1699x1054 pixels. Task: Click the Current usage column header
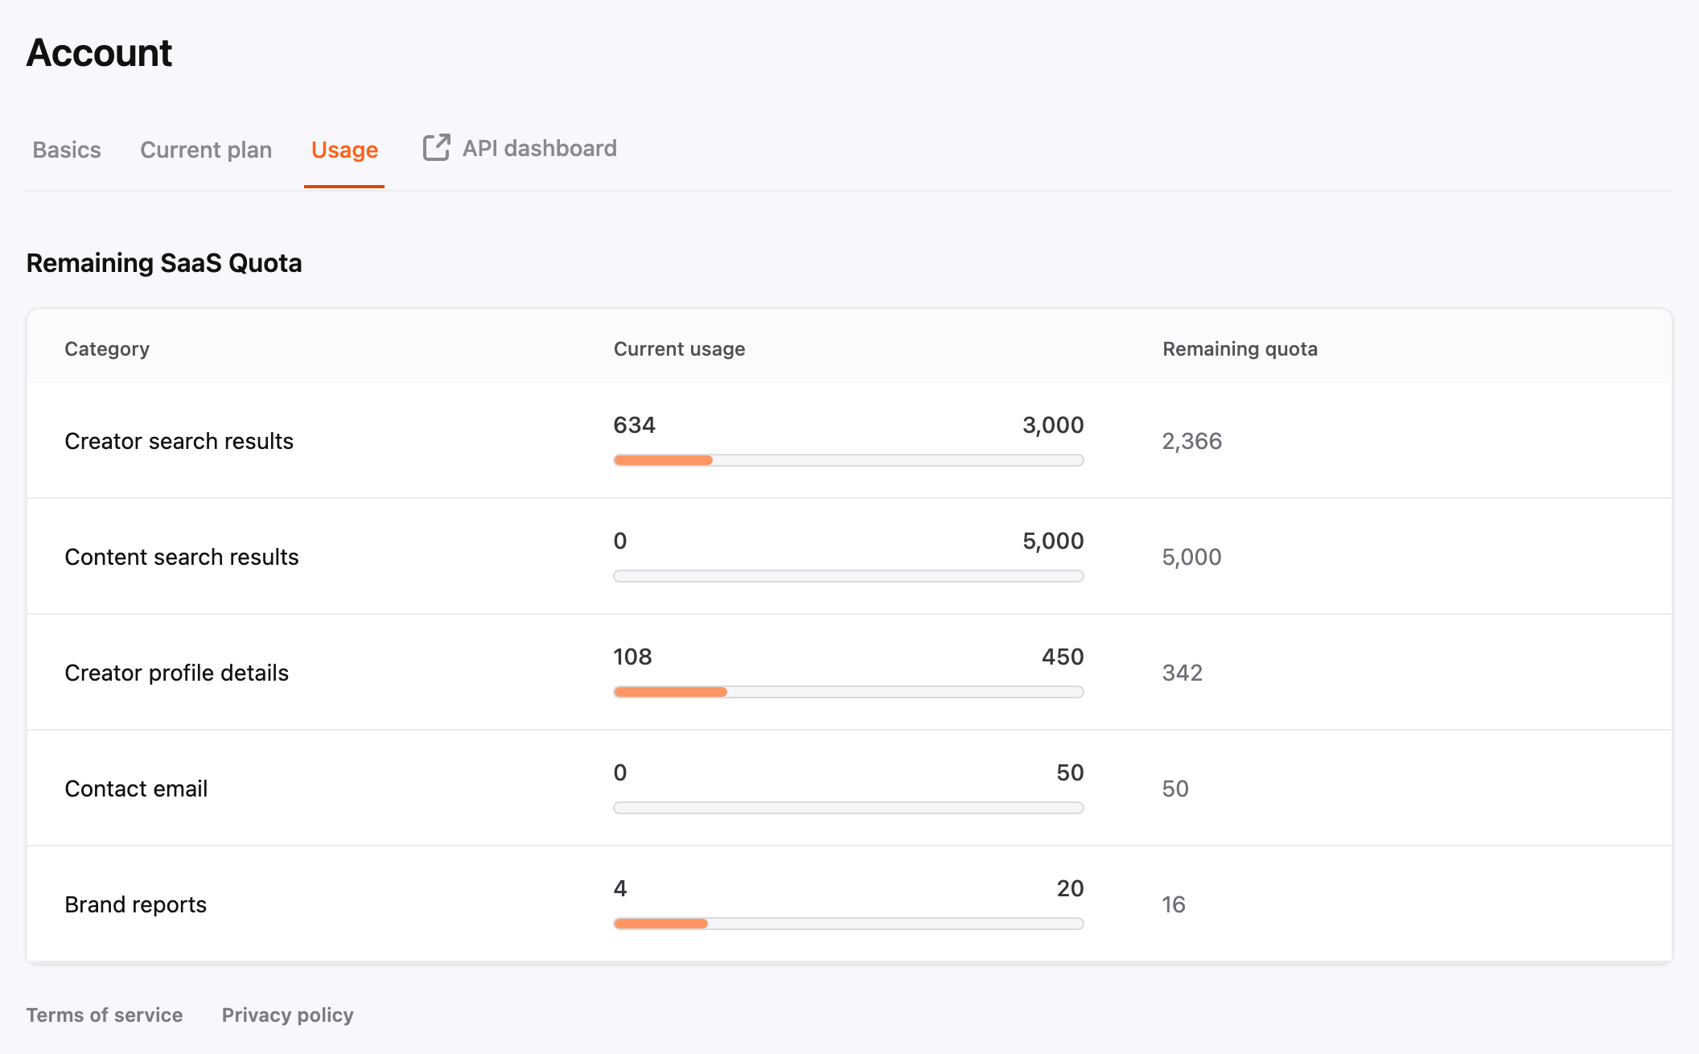679,348
